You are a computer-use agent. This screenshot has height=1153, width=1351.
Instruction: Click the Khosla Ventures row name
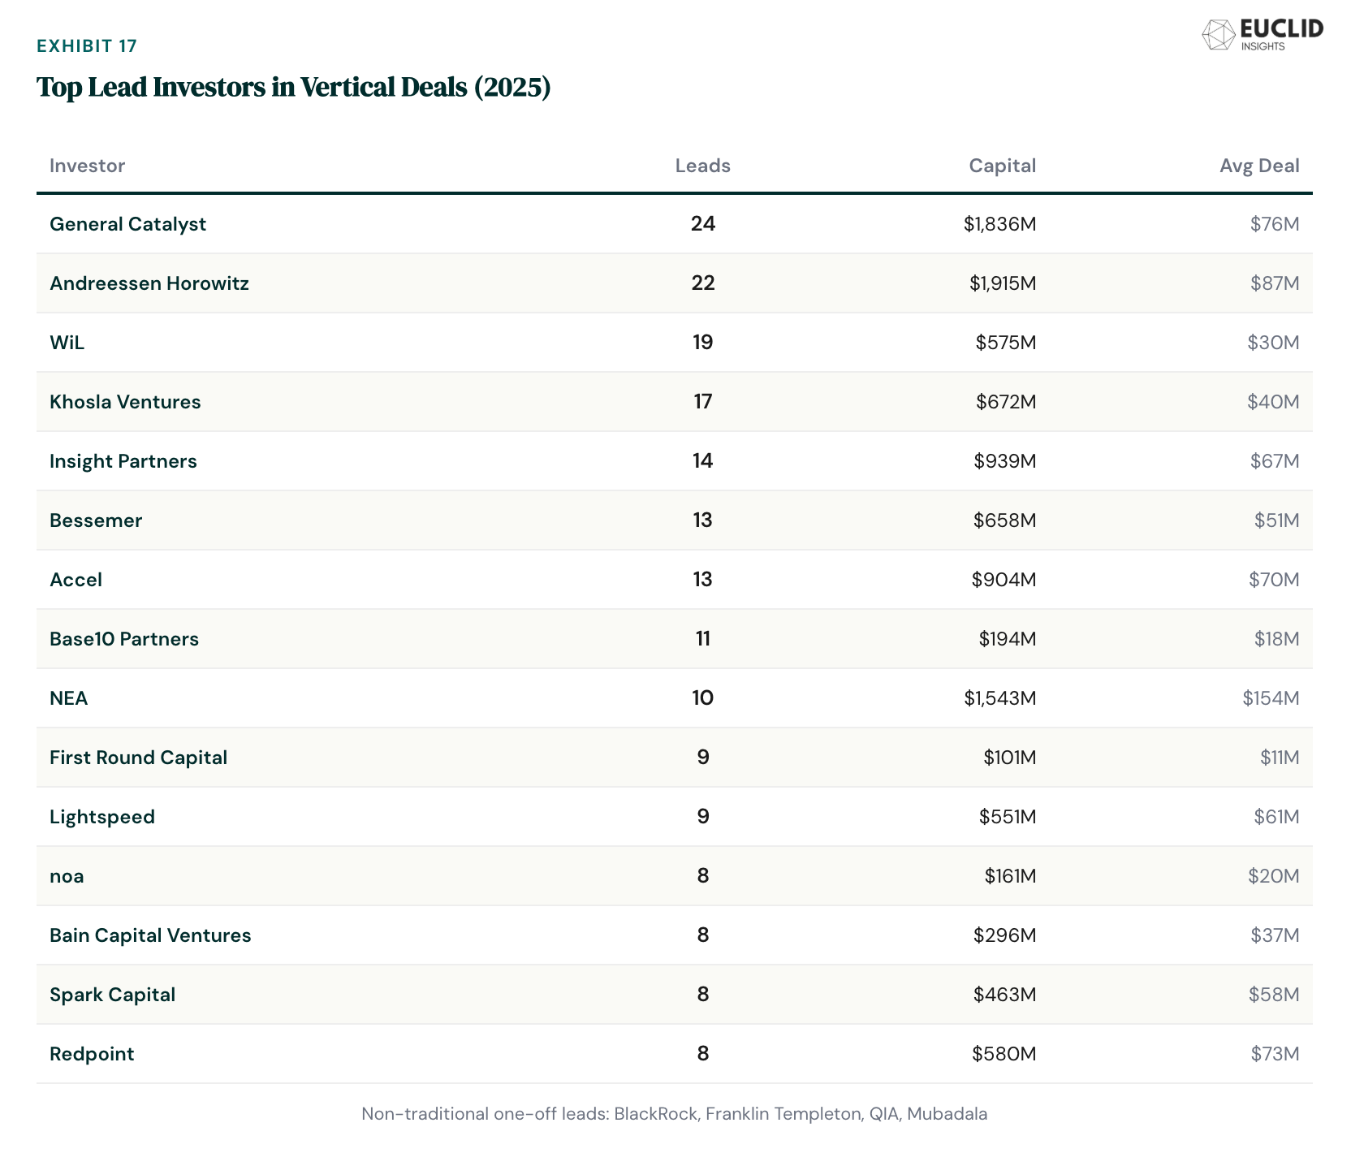pos(125,402)
